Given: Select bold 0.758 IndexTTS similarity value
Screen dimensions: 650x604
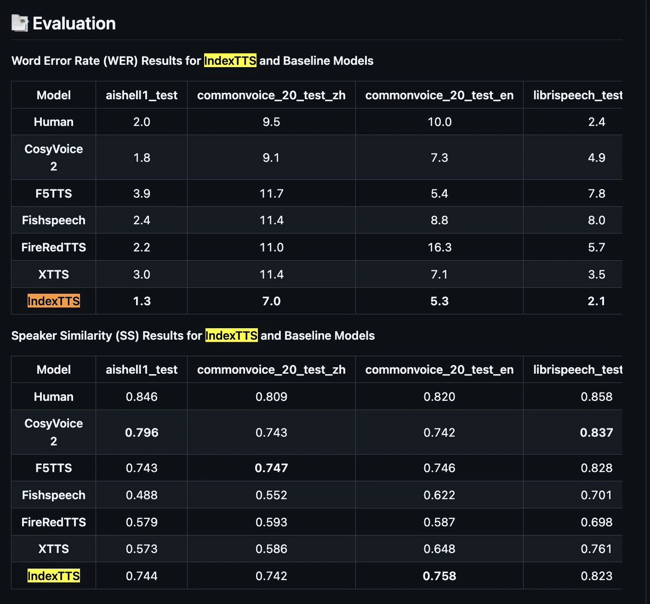Looking at the screenshot, I should (439, 576).
